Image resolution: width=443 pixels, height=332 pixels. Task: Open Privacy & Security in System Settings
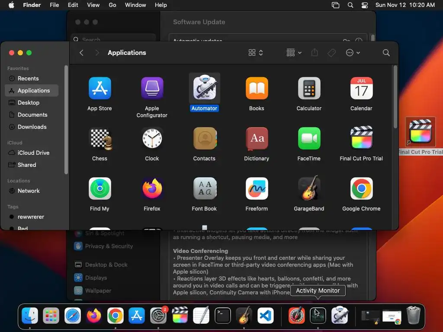coord(103,246)
